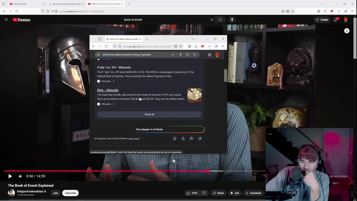Go to the YouTube Premium home logo

coord(21,20)
